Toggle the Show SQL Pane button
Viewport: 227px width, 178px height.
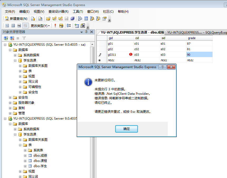coord(19,26)
